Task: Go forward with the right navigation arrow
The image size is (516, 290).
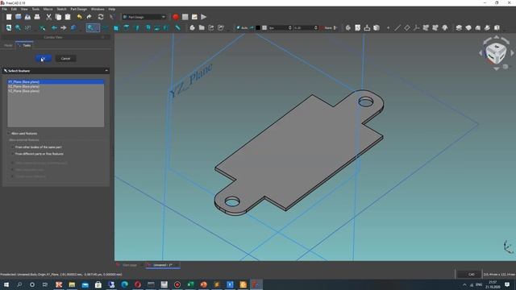Action: 64,28
